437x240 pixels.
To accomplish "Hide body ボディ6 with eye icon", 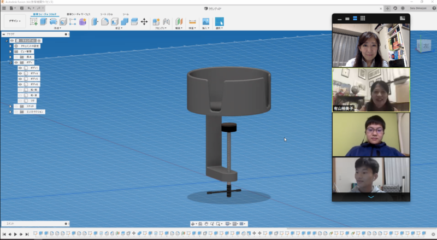I will coord(20,84).
